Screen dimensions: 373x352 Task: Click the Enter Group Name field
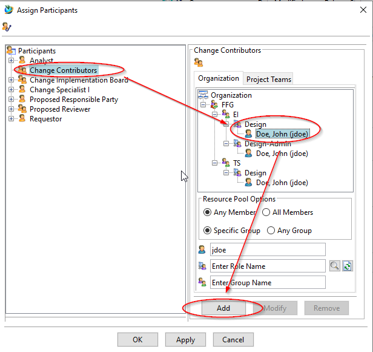tap(267, 282)
